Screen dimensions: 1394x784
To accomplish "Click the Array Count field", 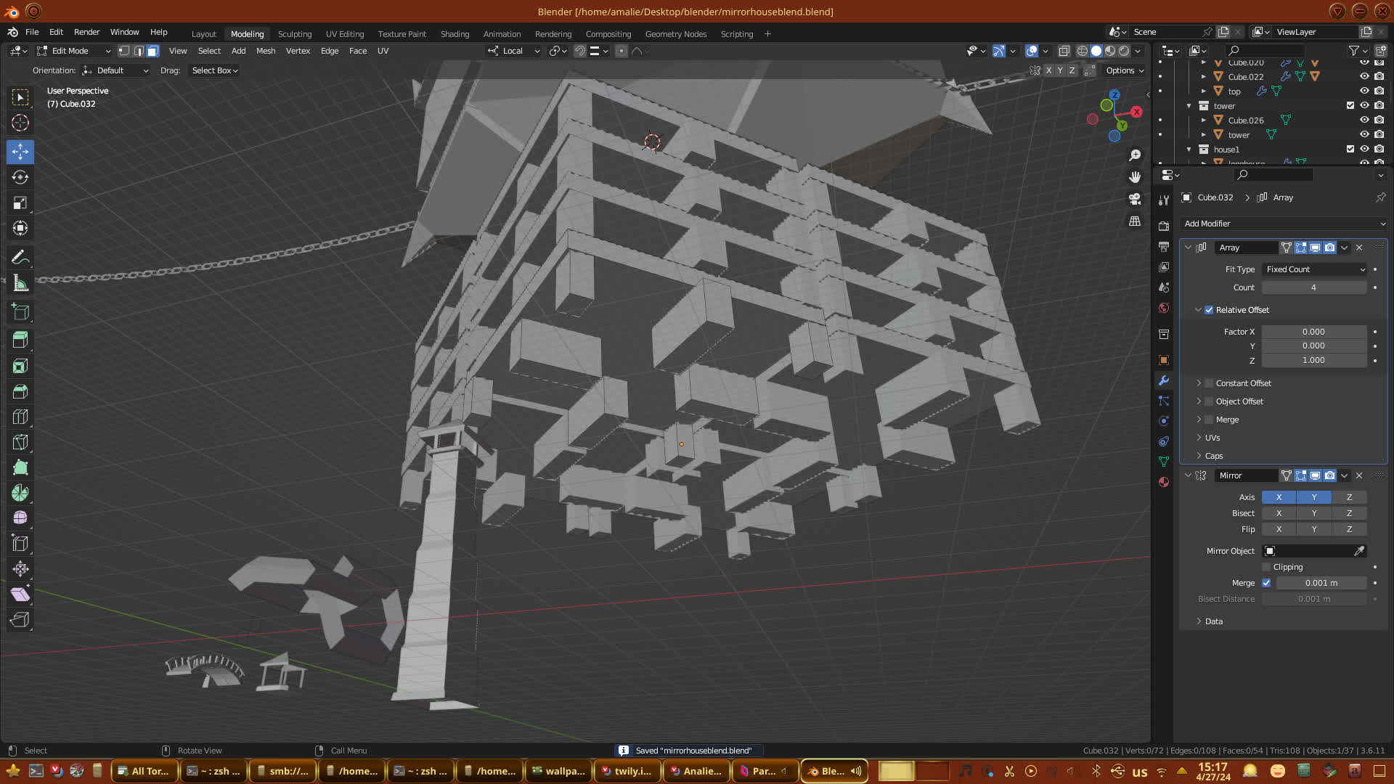I will click(1313, 287).
